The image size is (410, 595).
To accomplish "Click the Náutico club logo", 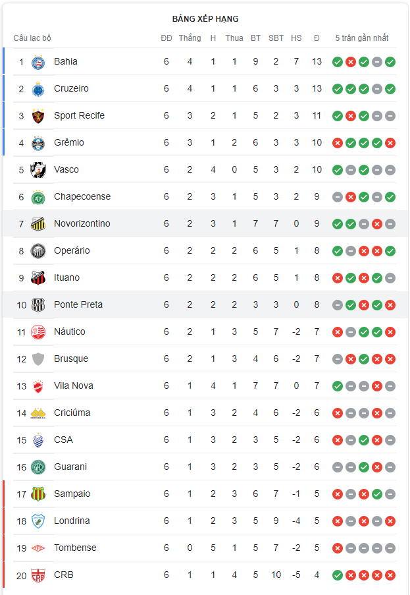I will (38, 331).
